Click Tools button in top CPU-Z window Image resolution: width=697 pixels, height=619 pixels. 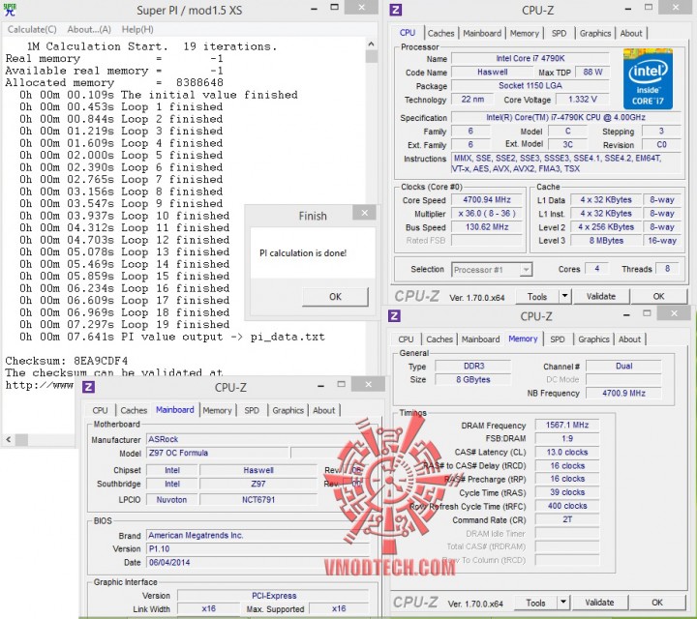pos(536,297)
